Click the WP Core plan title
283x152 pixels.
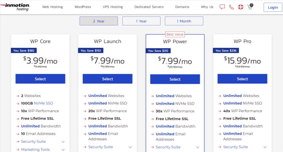[x=40, y=41]
